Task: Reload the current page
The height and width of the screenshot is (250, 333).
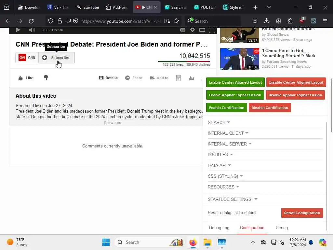Action: coord(31,21)
